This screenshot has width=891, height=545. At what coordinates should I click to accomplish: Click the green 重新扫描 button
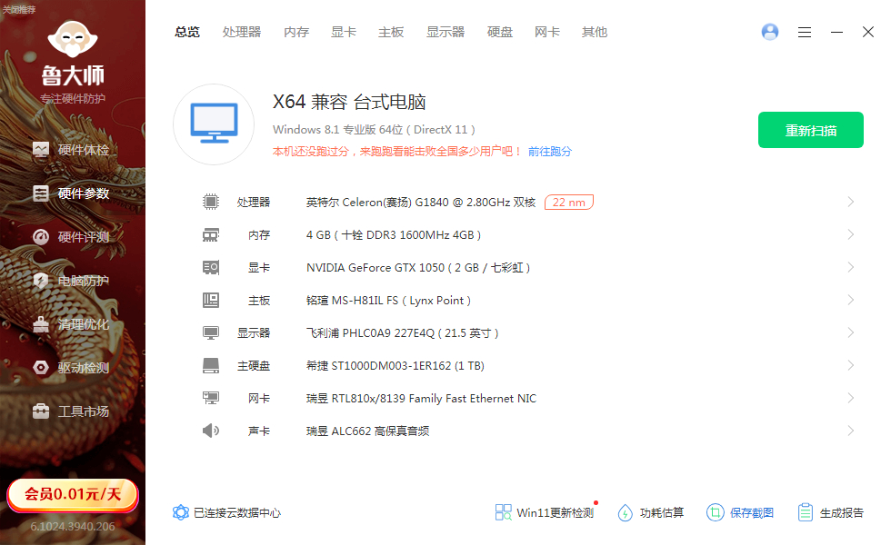pos(811,130)
